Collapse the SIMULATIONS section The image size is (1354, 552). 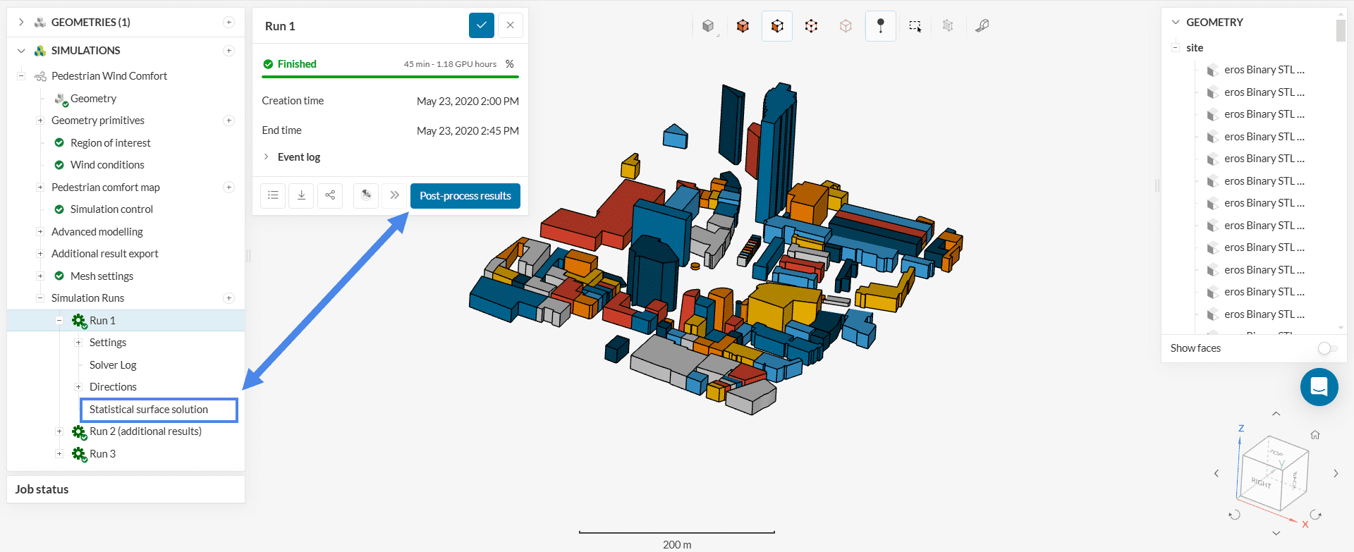pos(21,51)
